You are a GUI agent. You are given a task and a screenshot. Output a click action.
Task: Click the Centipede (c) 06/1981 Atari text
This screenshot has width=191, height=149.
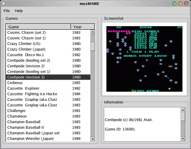pos(129,120)
